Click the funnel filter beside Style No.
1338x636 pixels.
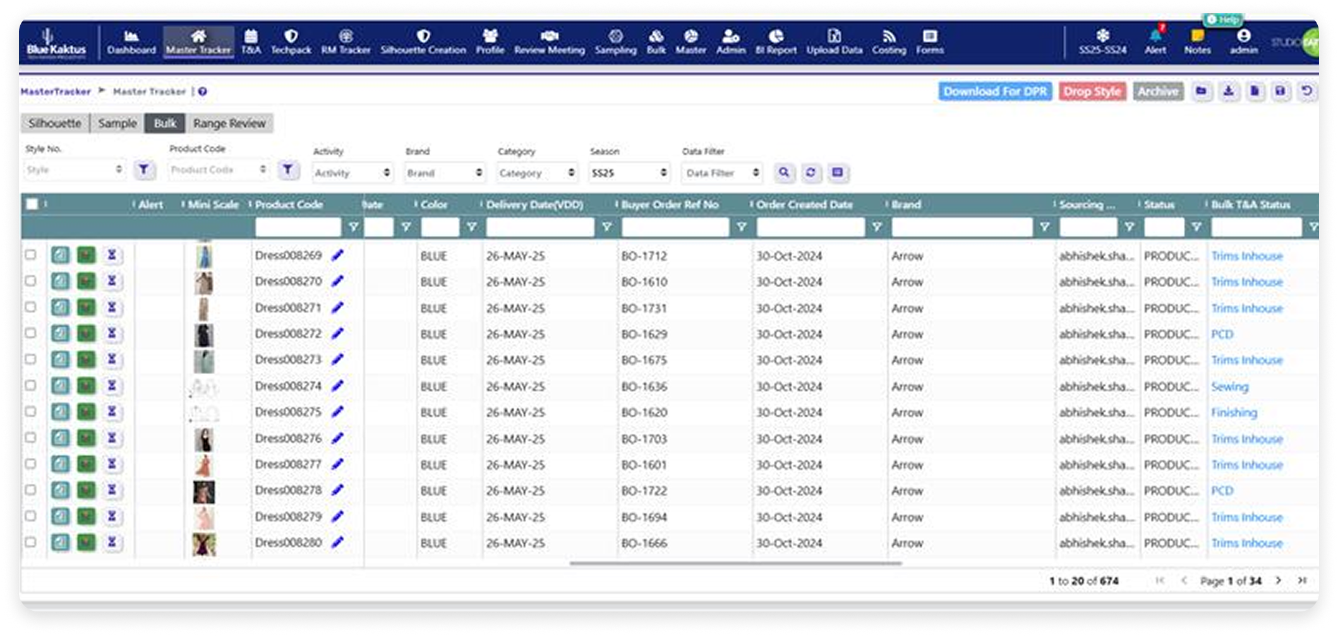144,170
